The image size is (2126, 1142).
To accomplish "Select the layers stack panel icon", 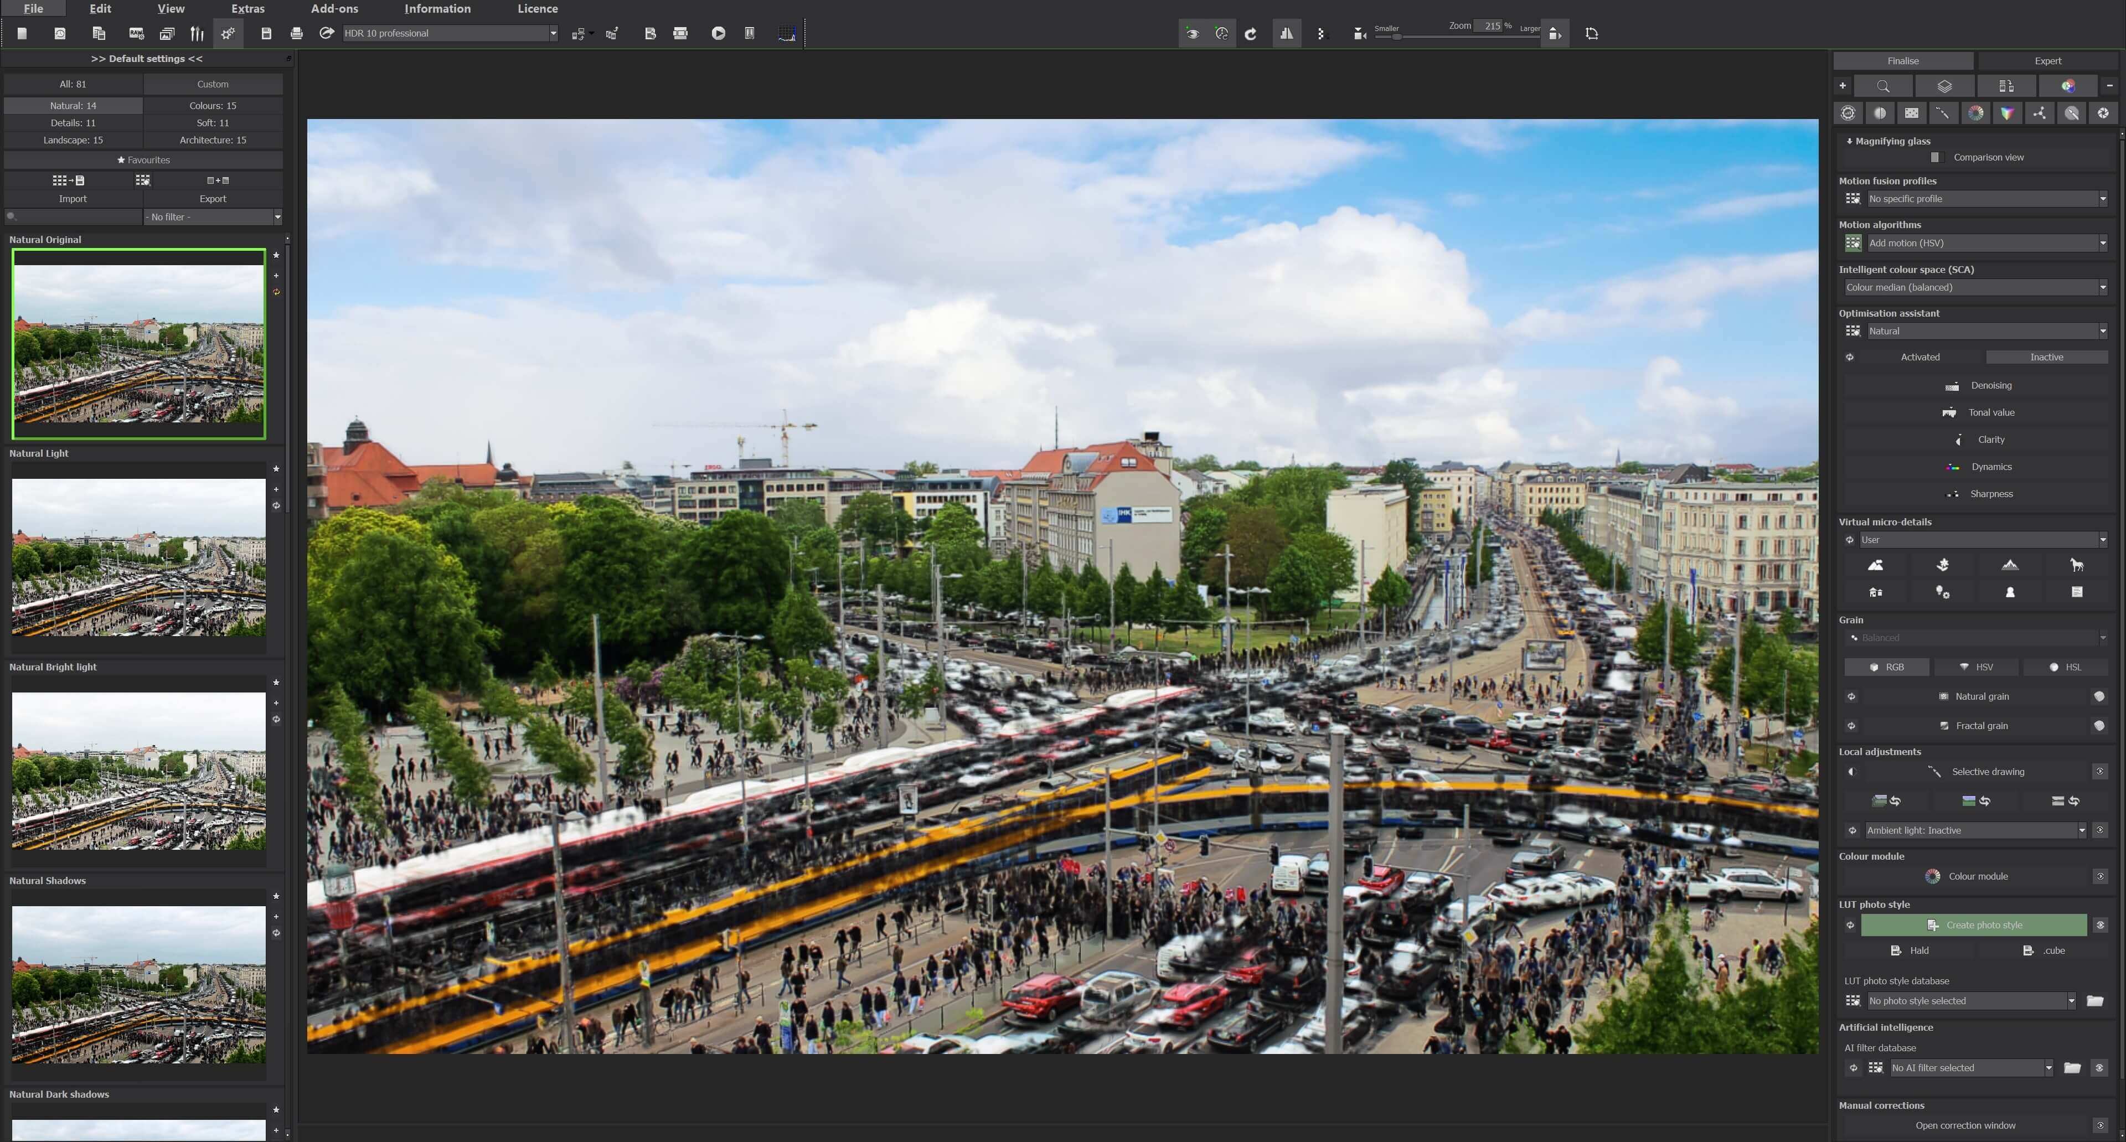I will (1944, 86).
